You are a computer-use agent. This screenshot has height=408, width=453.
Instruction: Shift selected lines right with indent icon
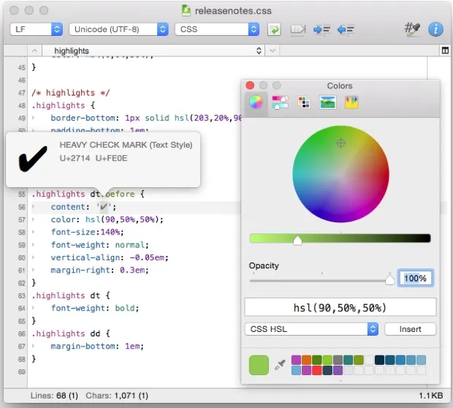tap(321, 29)
